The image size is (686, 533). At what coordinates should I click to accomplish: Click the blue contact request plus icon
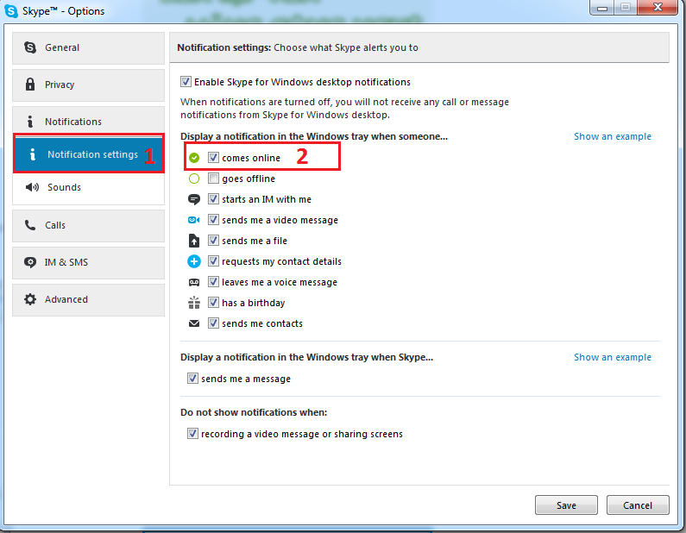click(x=194, y=261)
